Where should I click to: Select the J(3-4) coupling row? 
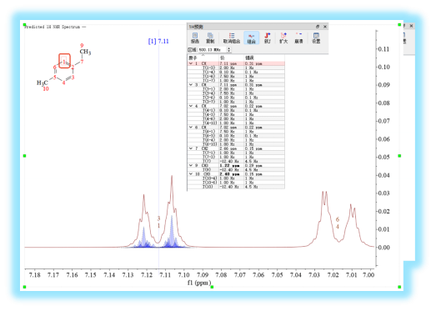(236, 93)
